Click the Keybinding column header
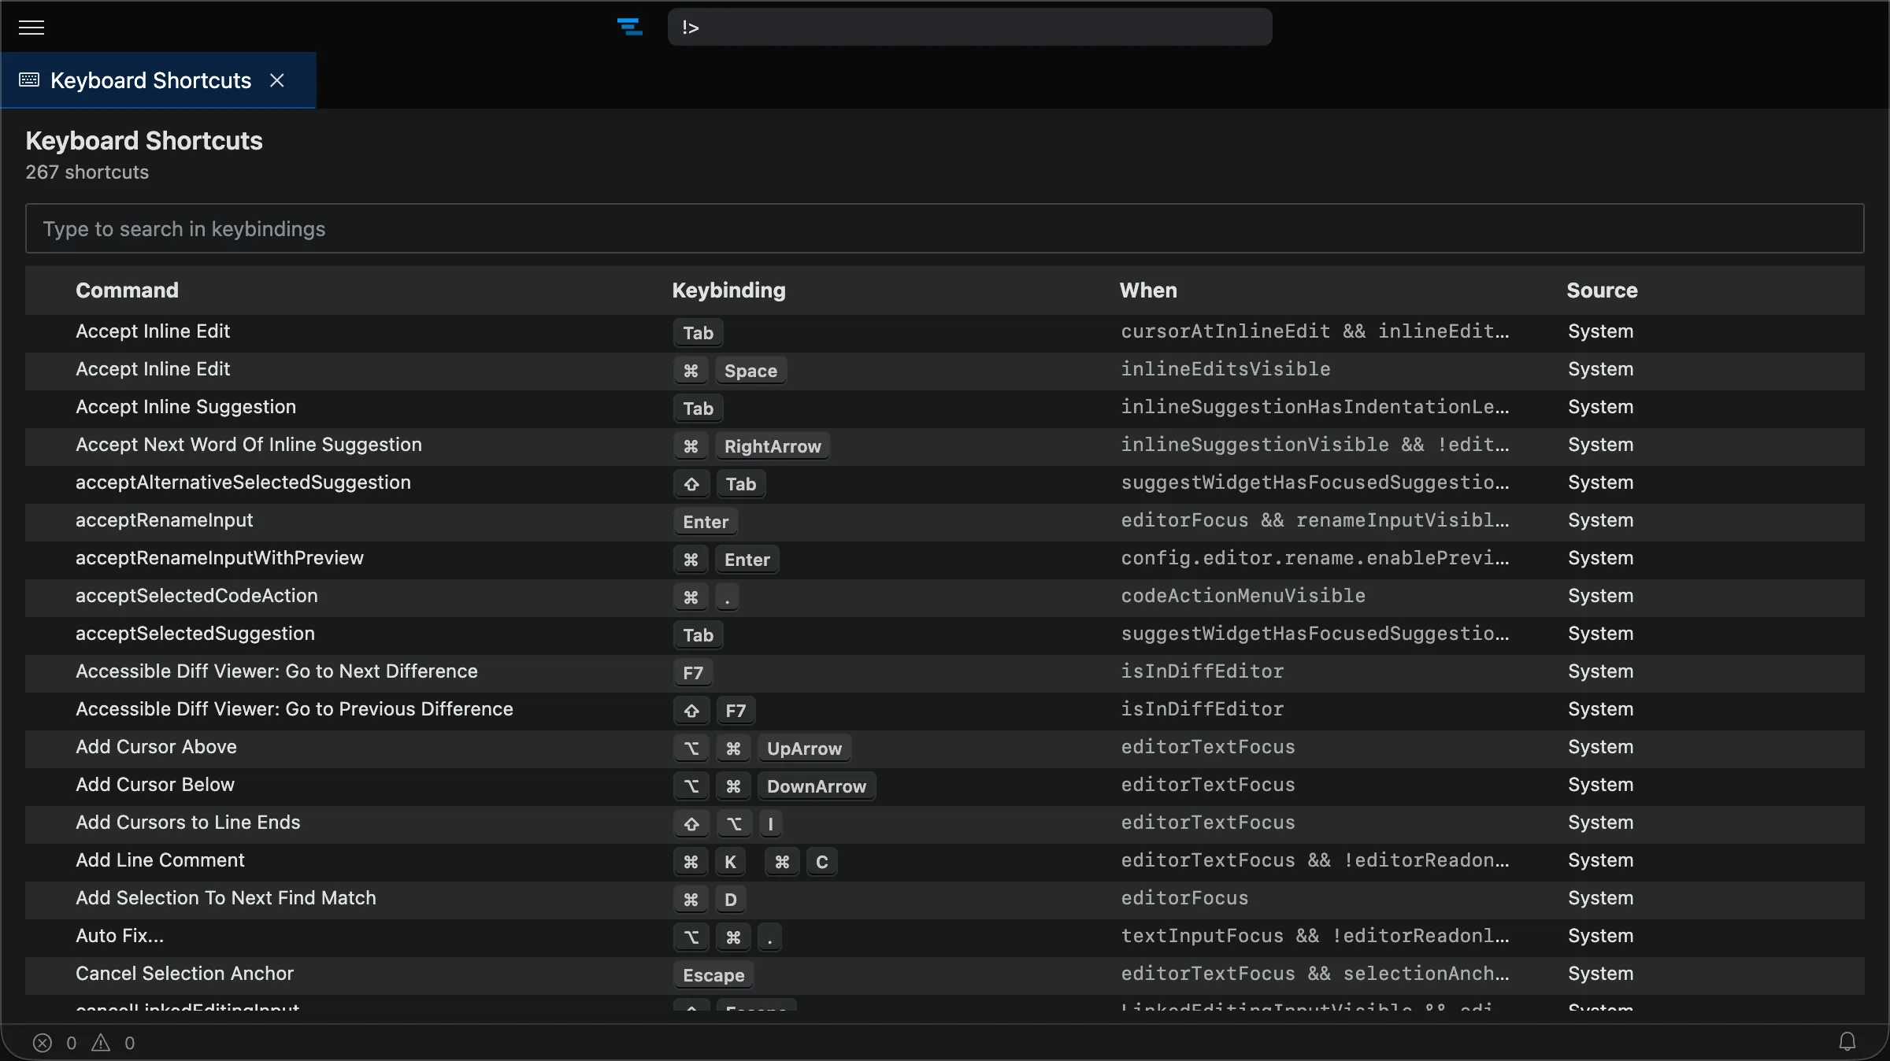Screen dimensions: 1890x1061 728,290
